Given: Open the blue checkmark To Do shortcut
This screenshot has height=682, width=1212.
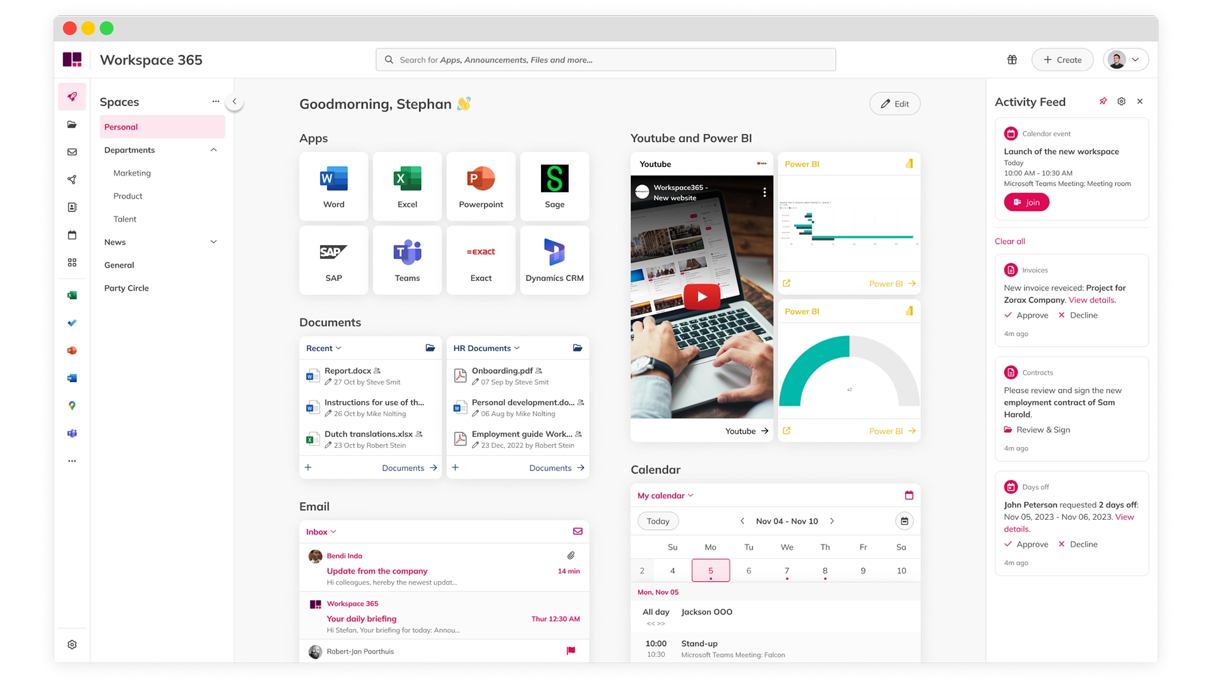Looking at the screenshot, I should (72, 323).
